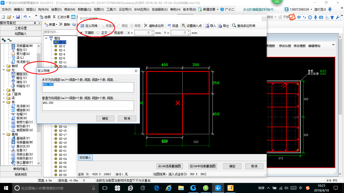Expand the 轴线 folder in navigator tree
Viewport: 344px width, 193px height.
pyautogui.click(x=4, y=66)
